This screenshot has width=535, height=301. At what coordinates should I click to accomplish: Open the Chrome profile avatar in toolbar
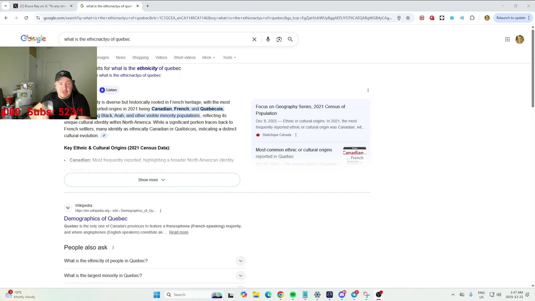(x=487, y=18)
